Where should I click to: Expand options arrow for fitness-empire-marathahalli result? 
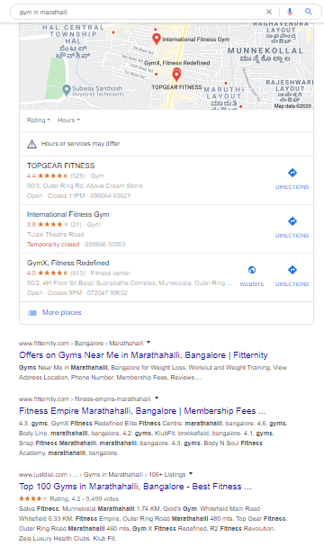point(157,398)
